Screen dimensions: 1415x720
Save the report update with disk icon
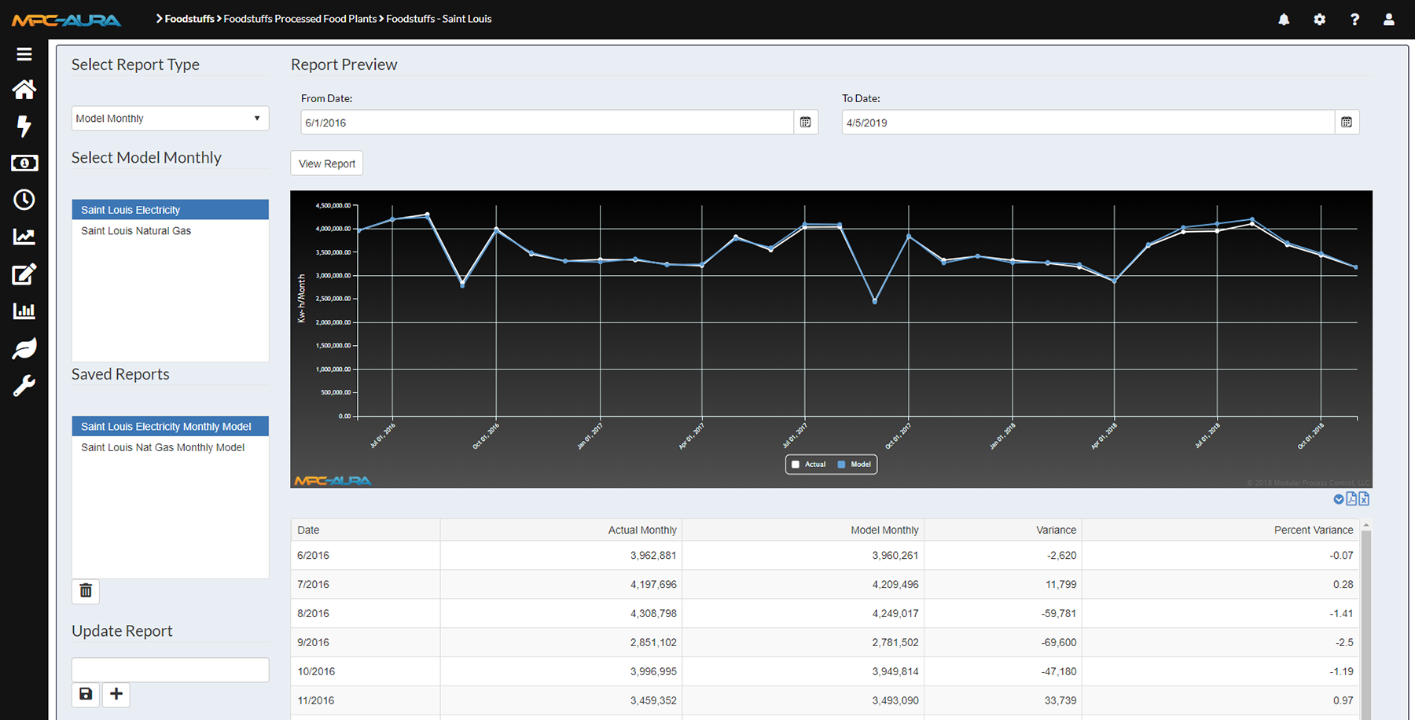click(86, 694)
